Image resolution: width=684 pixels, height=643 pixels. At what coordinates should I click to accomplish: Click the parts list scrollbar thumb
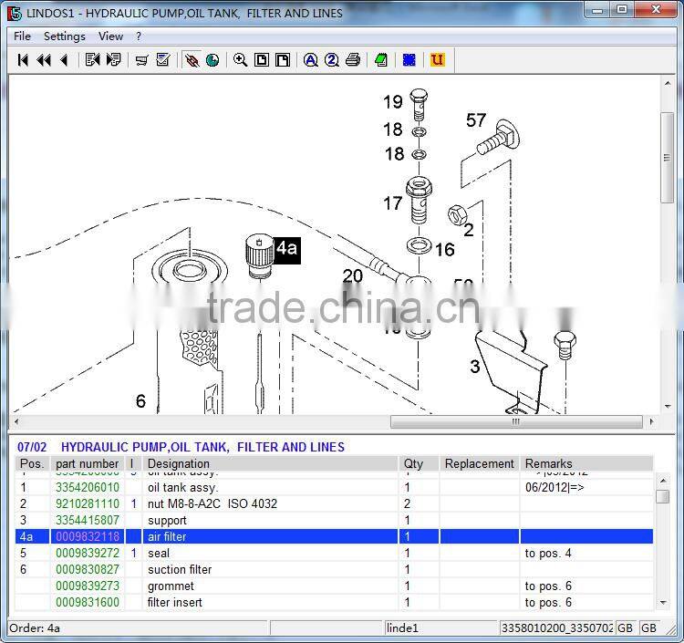663,496
